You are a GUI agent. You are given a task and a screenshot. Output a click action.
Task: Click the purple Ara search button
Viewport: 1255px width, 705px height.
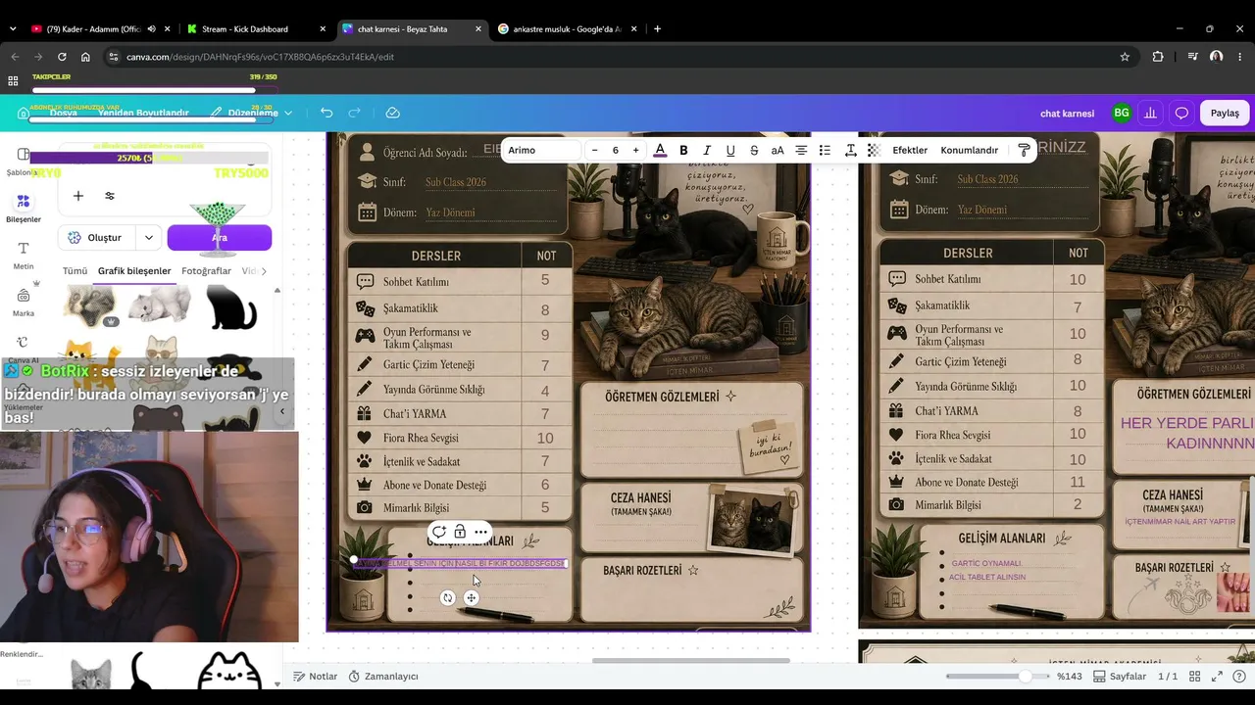tap(220, 237)
